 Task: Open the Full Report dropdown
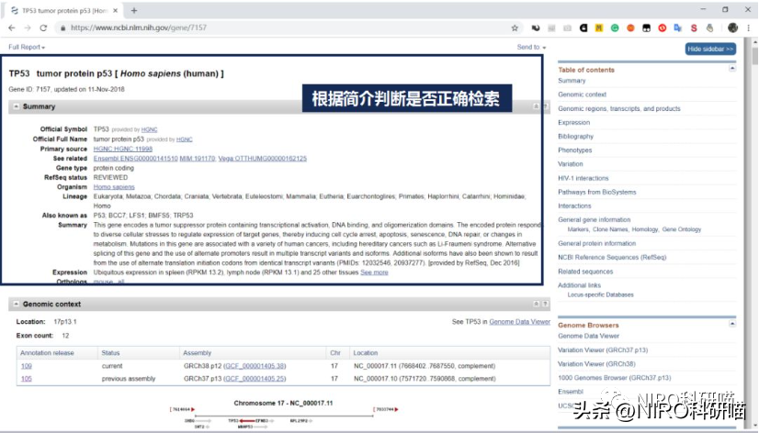click(27, 47)
